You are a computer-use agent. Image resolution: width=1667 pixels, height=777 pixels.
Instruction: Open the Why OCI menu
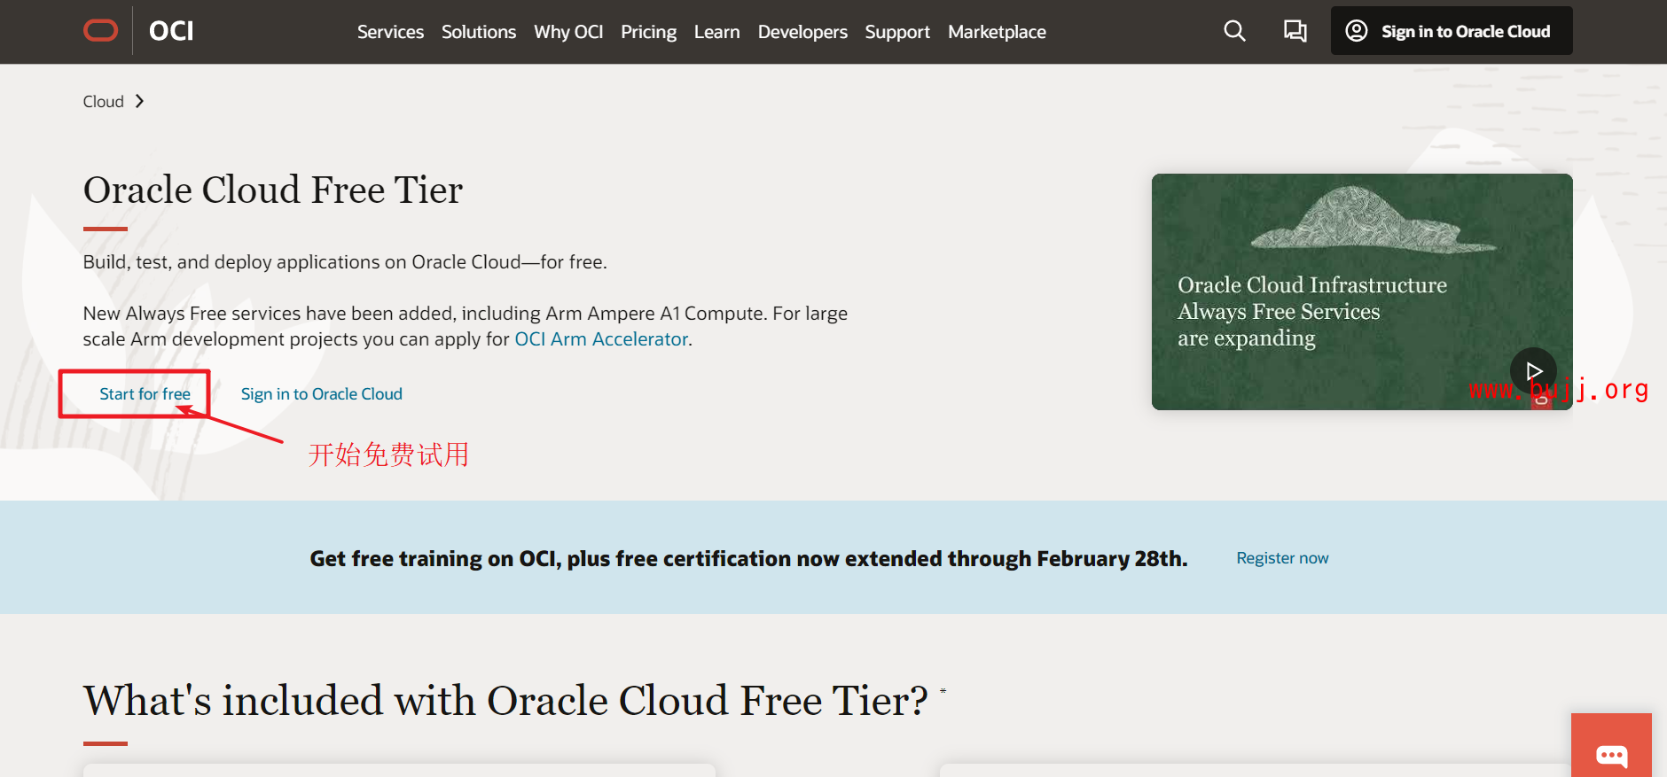point(567,32)
